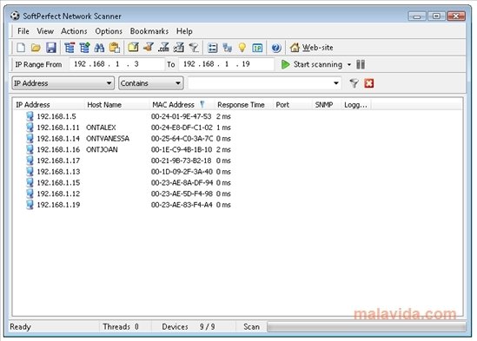The image size is (477, 341).
Task: Click the Logg... column header
Action: 356,104
